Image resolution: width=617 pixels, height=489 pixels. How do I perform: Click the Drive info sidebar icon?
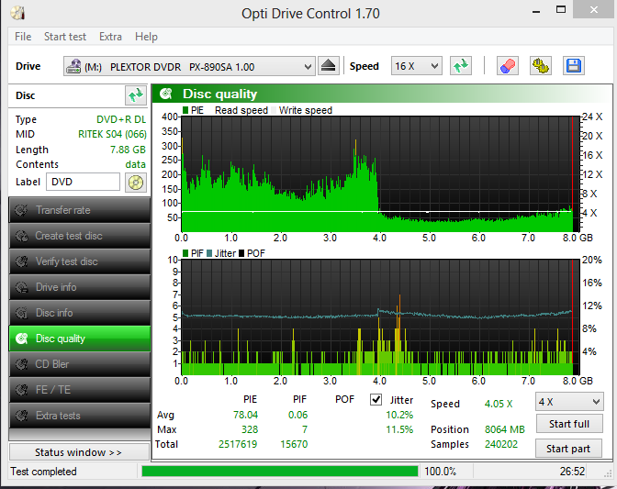[x=21, y=287]
